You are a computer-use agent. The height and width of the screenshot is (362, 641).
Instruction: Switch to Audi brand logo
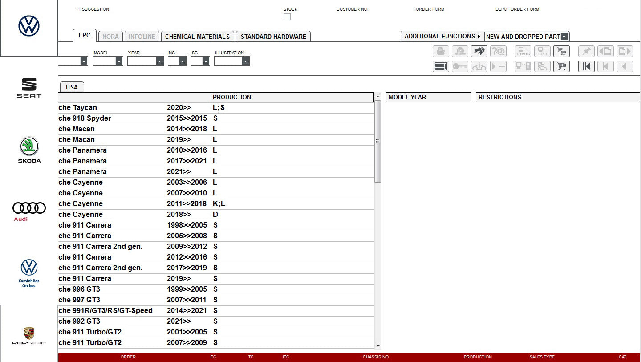29,211
